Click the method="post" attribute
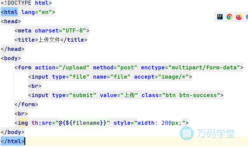 [x=115, y=67]
